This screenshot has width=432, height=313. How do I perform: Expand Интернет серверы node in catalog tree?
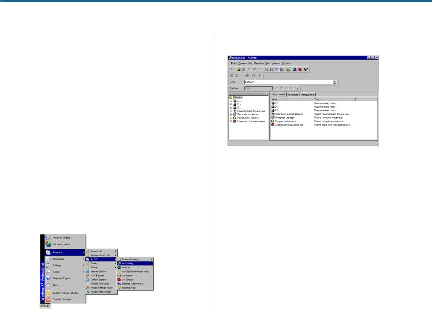(x=231, y=114)
